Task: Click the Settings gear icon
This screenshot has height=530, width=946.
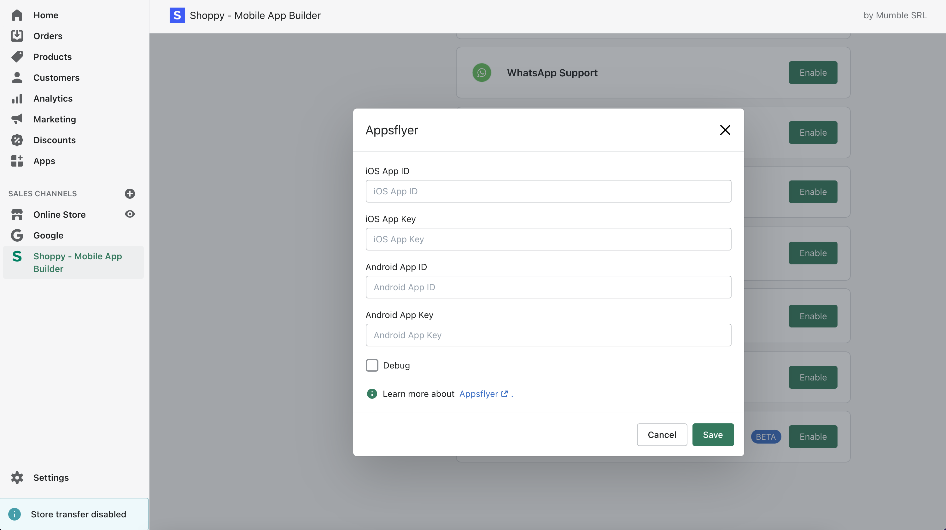Action: [17, 478]
